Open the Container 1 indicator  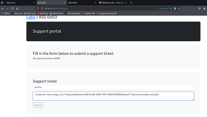coord(165,9)
